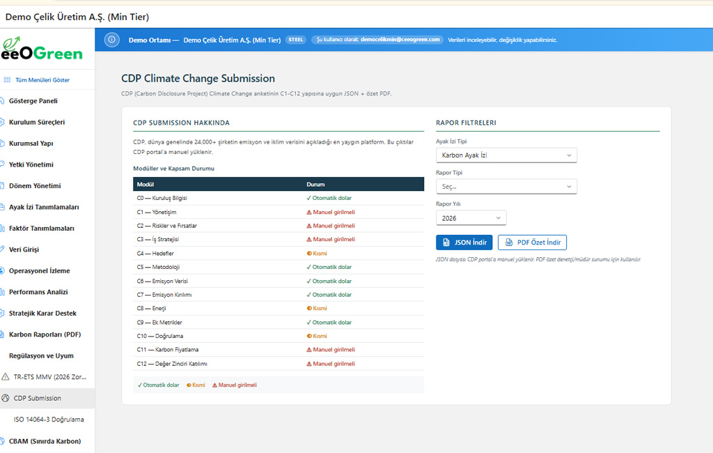The width and height of the screenshot is (713, 453).
Task: Open Rapor Yılı dropdown showing 2026
Action: [471, 218]
